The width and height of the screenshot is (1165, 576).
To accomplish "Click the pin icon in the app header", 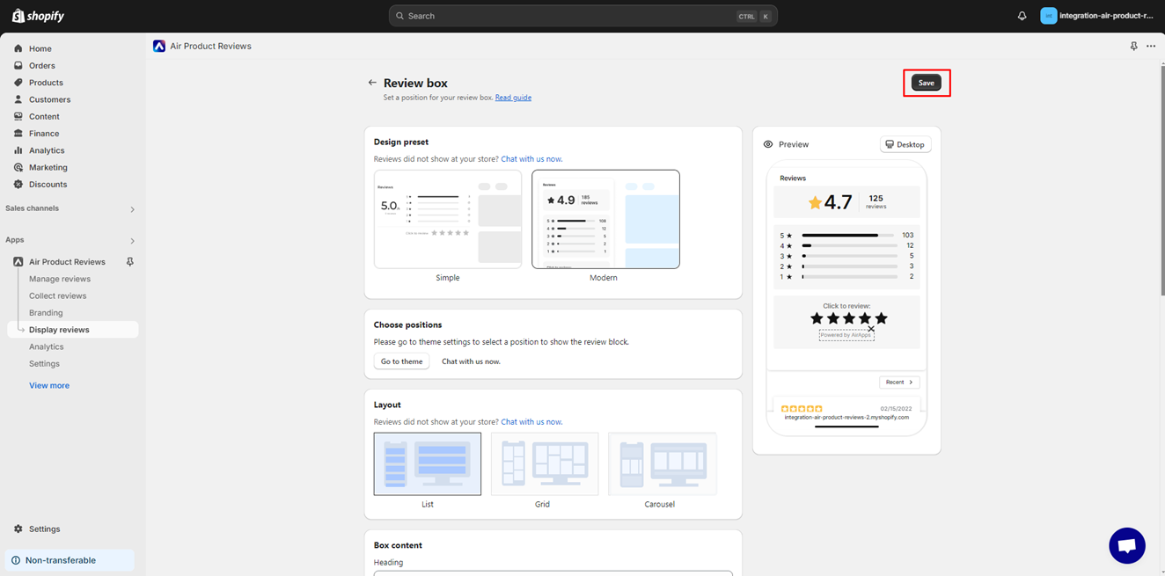I will point(1133,46).
